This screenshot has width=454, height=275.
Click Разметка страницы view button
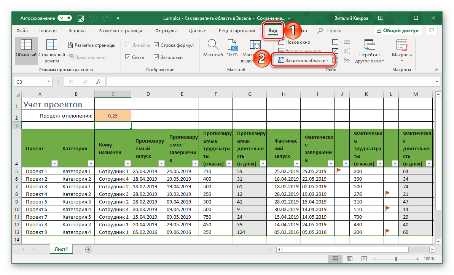click(91, 45)
